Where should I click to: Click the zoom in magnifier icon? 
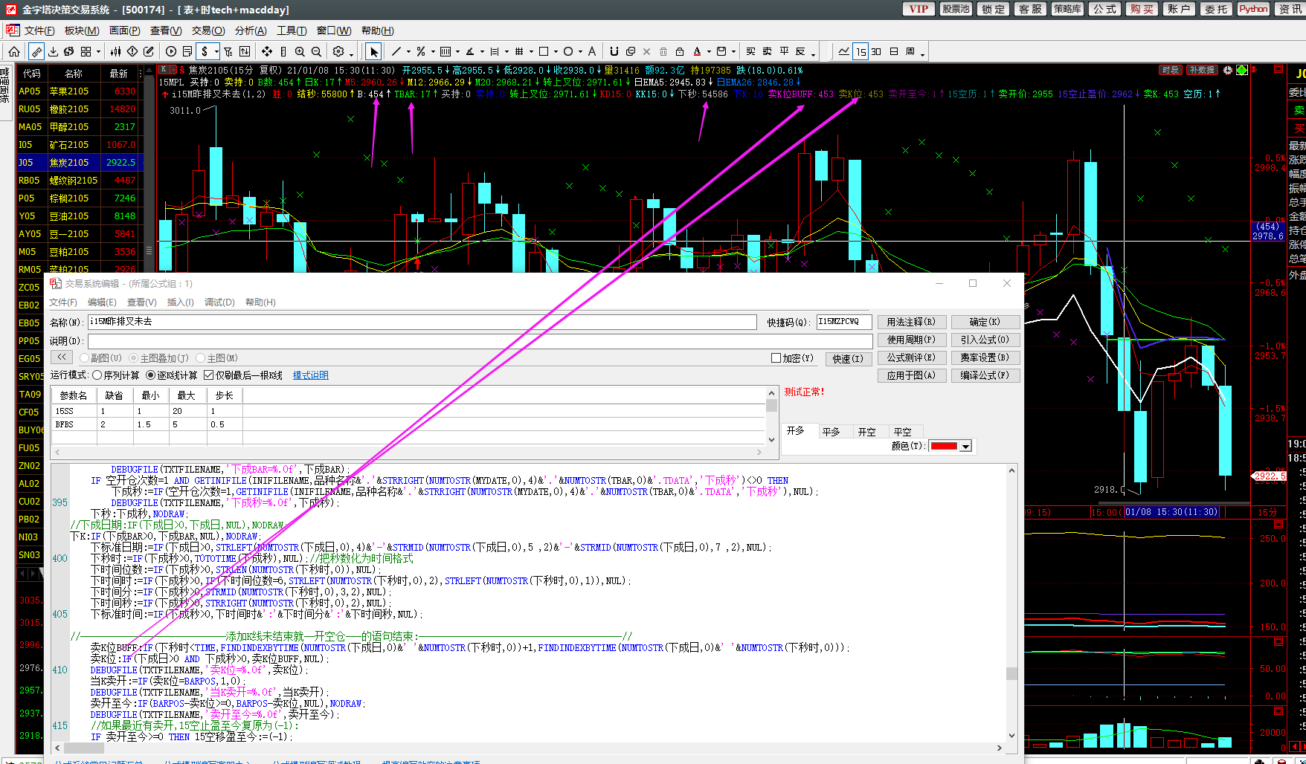pos(300,51)
